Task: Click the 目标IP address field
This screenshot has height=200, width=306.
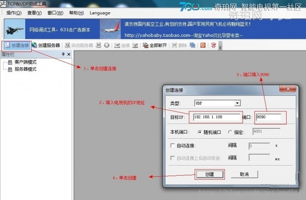Action: [x=217, y=117]
